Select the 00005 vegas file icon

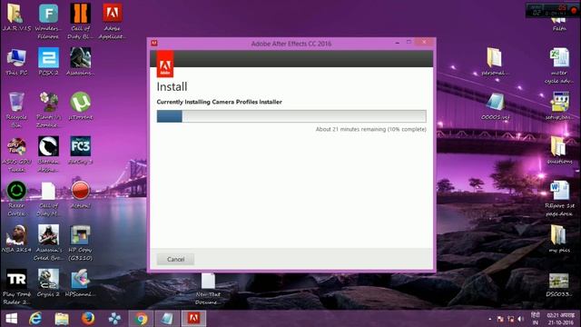[495, 106]
